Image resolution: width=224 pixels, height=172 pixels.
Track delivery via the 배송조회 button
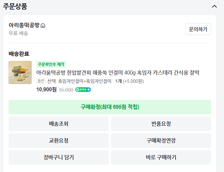[59, 124]
